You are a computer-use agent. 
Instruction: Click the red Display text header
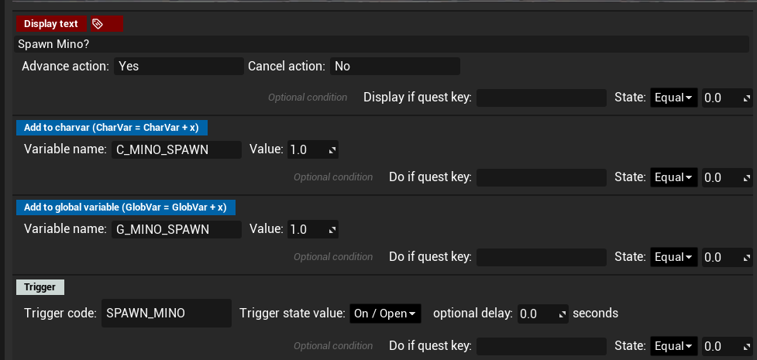pyautogui.click(x=51, y=24)
